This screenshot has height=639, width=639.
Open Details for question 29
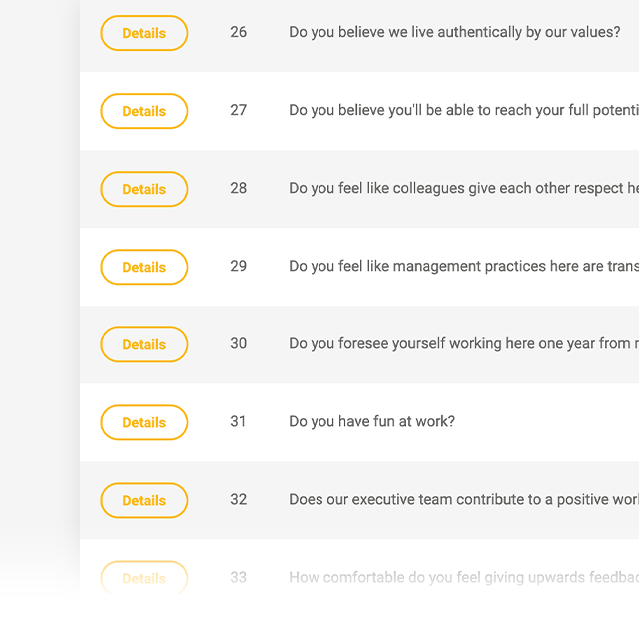click(x=144, y=267)
